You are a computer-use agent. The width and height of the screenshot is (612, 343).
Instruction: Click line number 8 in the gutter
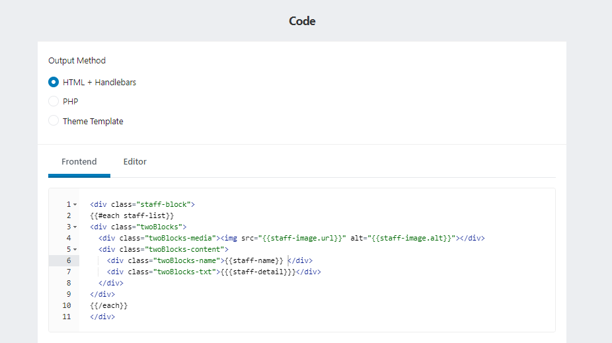tap(69, 283)
